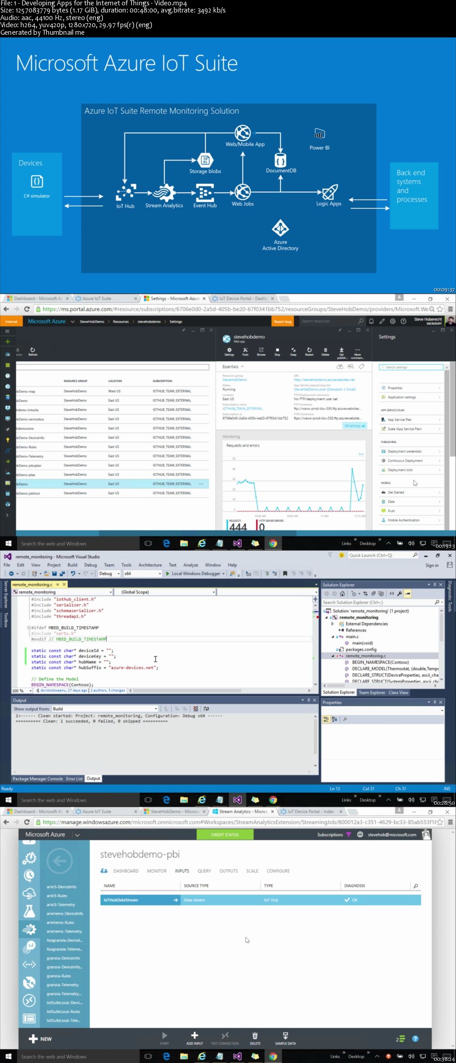Click the wrench Properties icon in Solution Explorer
456x1063 pixels.
[x=399, y=594]
